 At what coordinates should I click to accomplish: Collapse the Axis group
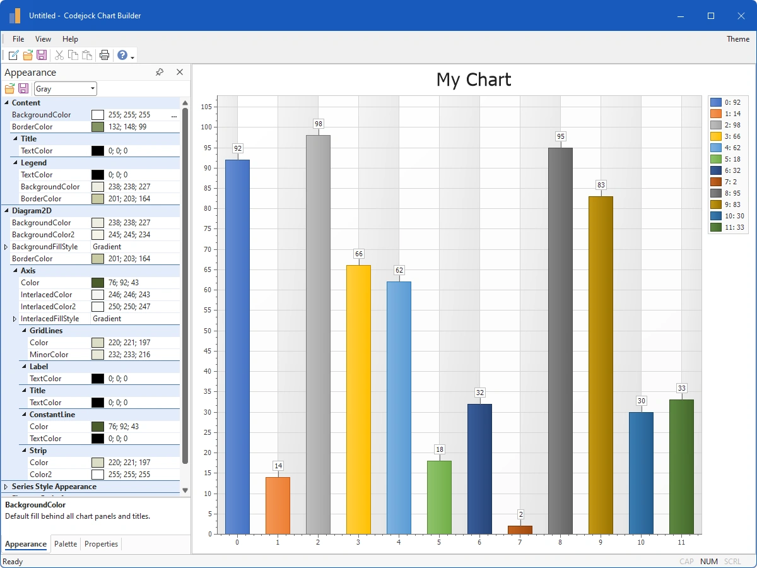pyautogui.click(x=15, y=271)
